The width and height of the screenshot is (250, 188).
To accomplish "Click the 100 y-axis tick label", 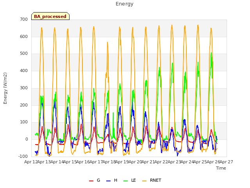I will click(x=24, y=122).
